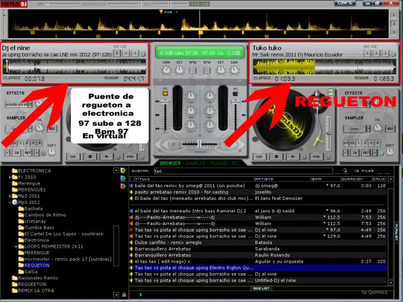
Task: Set left deck loop length to 4
Action: 33,142
